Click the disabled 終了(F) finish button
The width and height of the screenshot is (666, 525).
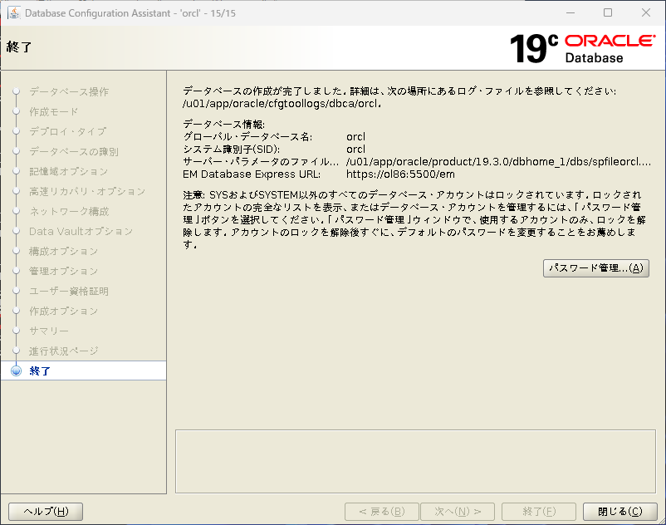coord(539,512)
